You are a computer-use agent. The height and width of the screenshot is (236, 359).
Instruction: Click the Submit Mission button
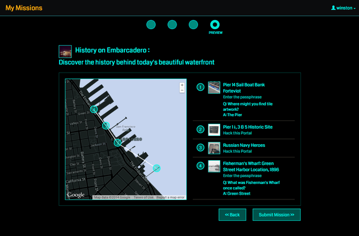(277, 215)
